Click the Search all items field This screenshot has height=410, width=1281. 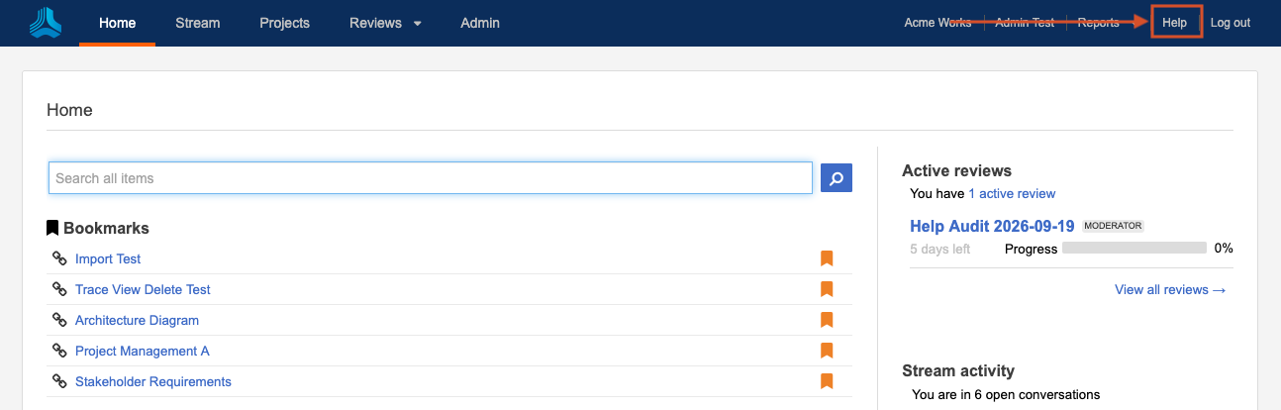coord(431,178)
